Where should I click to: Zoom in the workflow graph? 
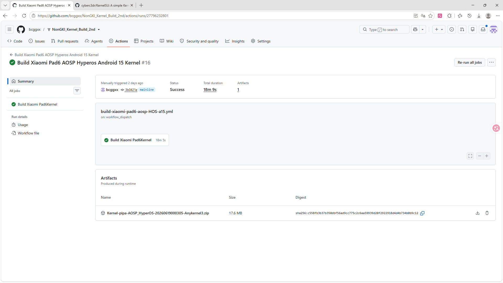487,156
